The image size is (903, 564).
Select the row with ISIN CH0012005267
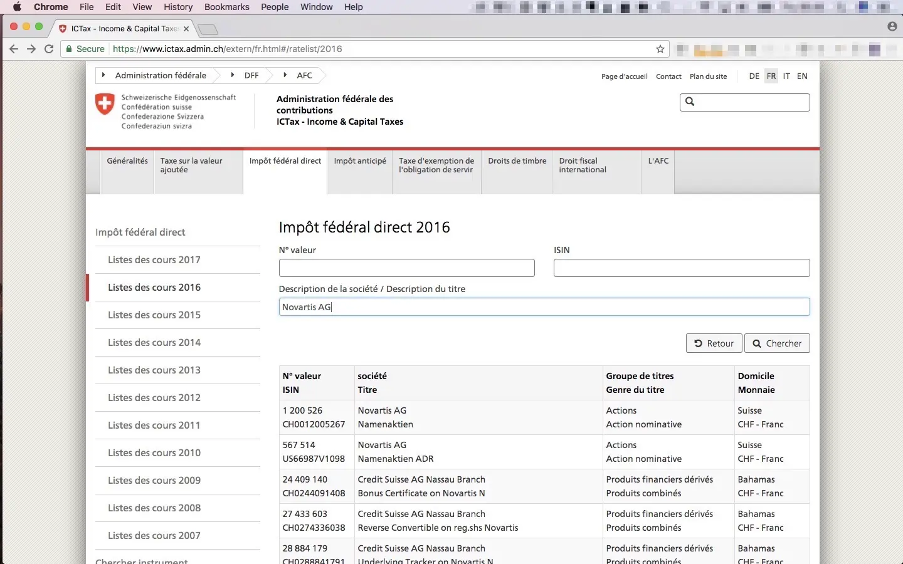(x=544, y=417)
